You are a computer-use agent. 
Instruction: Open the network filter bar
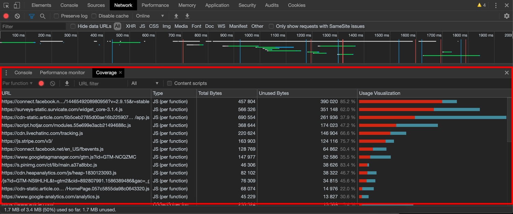[32, 16]
